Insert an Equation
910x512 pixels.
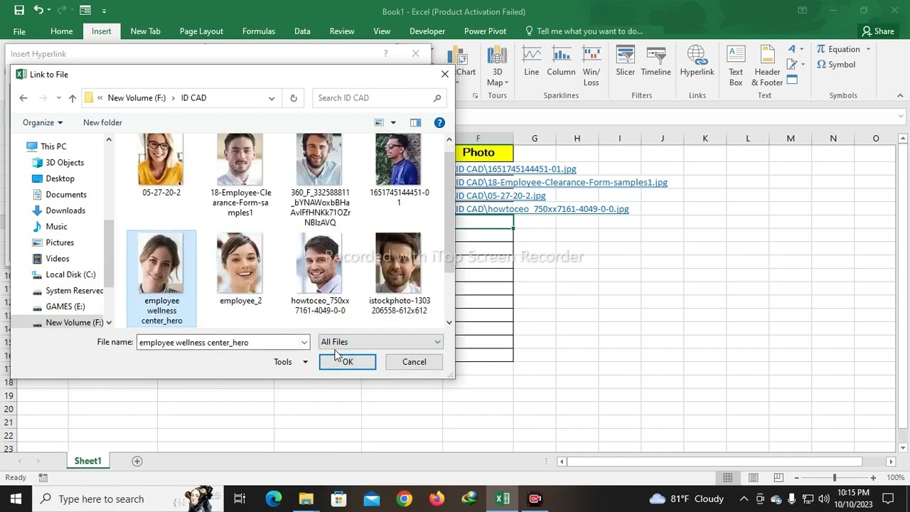(x=839, y=49)
